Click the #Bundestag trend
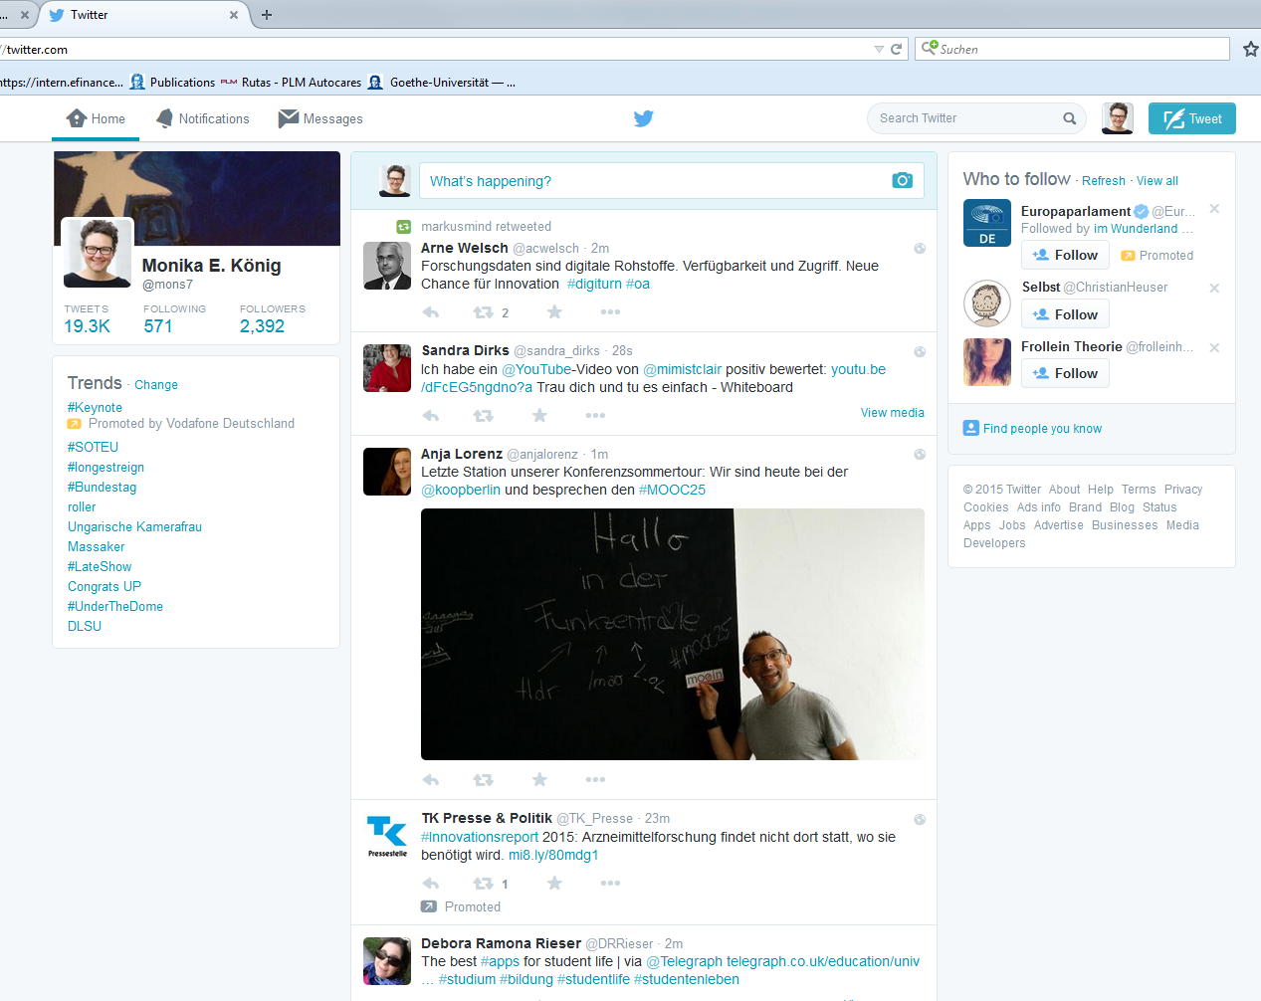This screenshot has height=1001, width=1261. 102,487
